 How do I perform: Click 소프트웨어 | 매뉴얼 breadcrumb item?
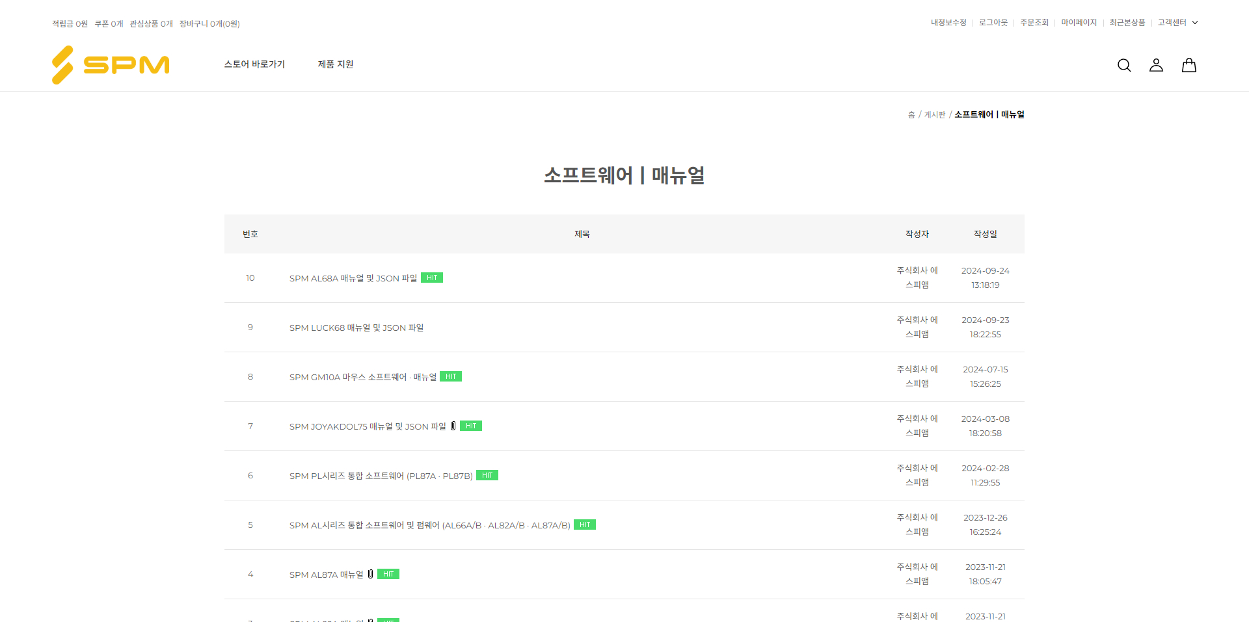click(x=989, y=114)
